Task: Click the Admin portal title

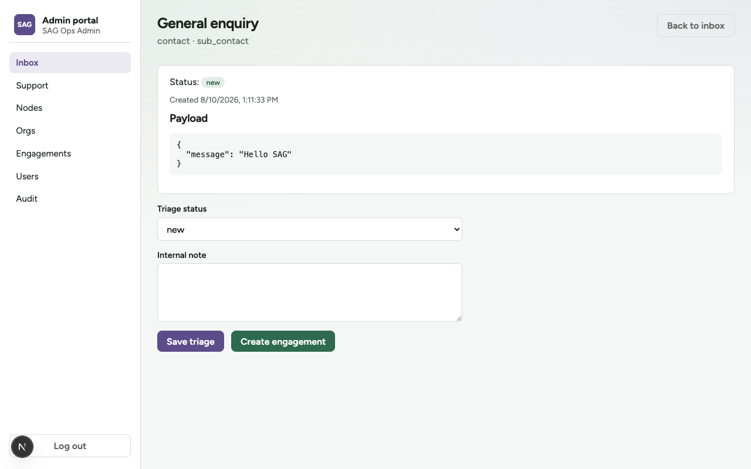Action: pos(70,21)
